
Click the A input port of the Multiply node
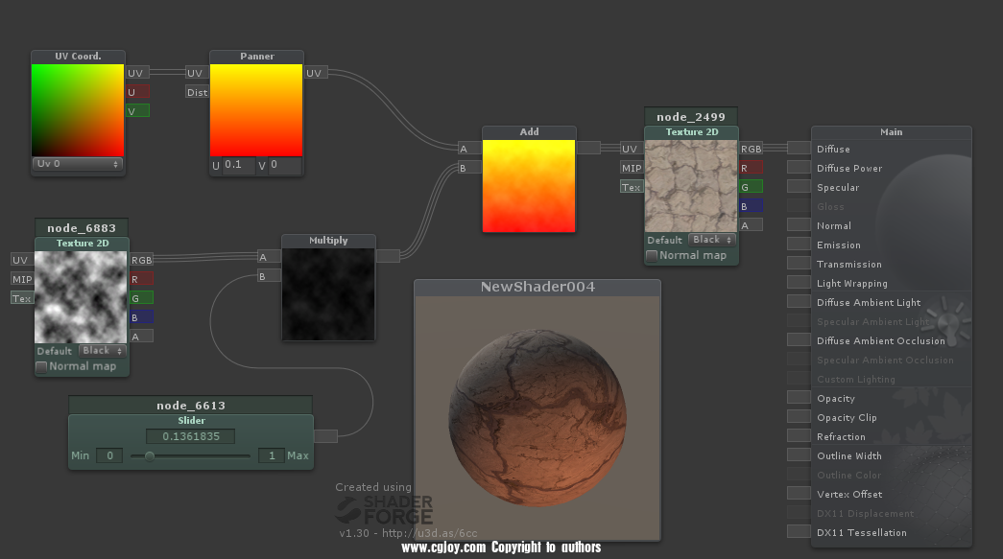coord(269,257)
